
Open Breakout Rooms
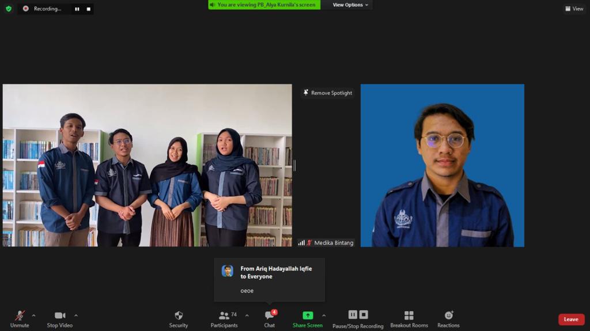[409, 319]
